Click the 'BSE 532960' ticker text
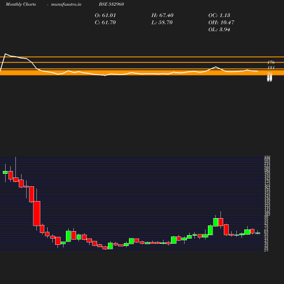 tap(111, 4)
